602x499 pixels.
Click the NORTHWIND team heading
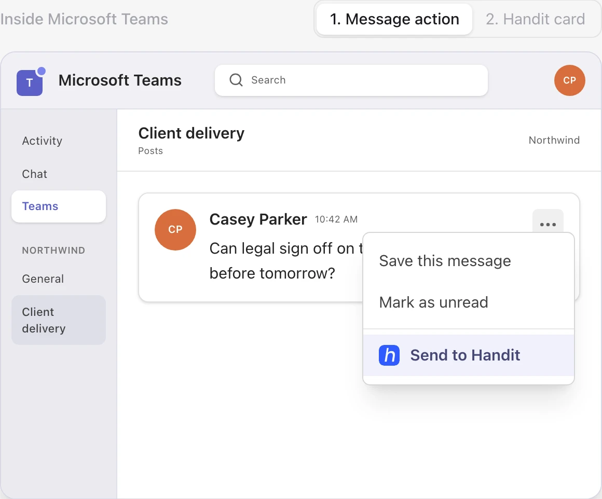pos(53,250)
